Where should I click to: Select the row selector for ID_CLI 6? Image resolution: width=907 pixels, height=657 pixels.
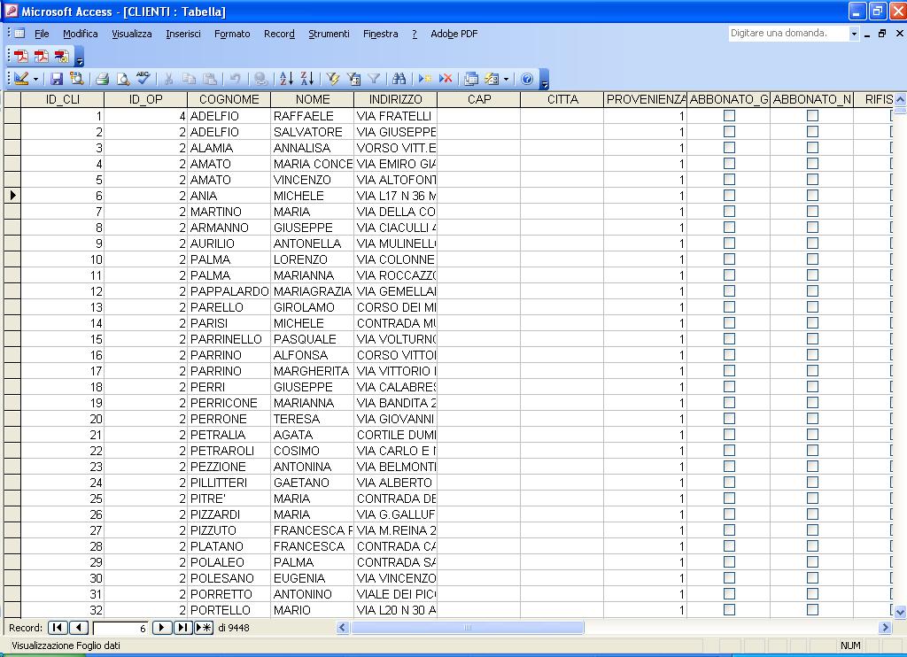coord(12,196)
